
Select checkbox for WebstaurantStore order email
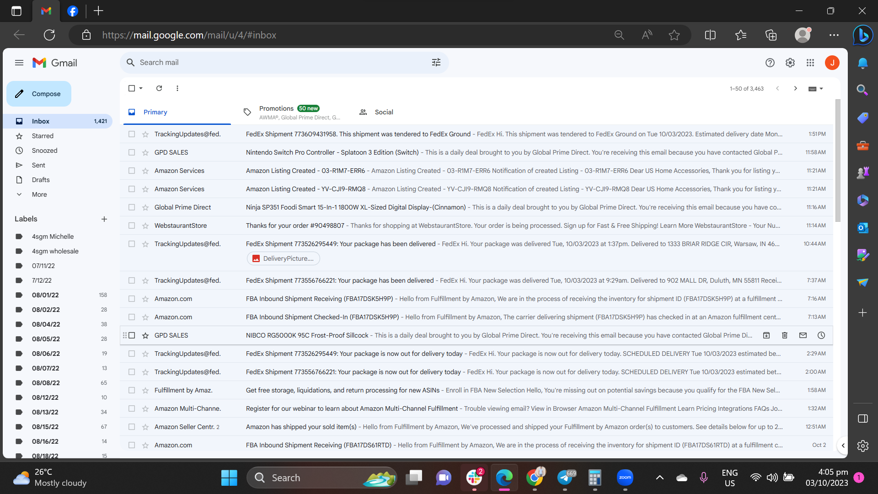tap(132, 226)
